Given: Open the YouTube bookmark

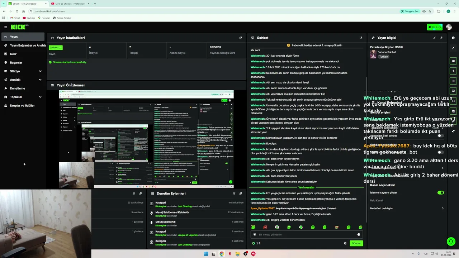Looking at the screenshot, I should coord(29,18).
